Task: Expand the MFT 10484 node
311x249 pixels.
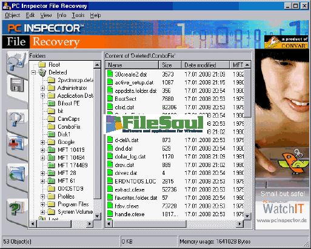Action: pyautogui.click(x=42, y=158)
